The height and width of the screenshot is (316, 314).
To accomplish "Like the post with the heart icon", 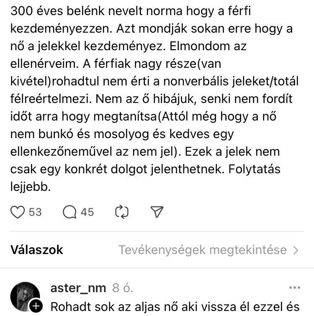I will tap(17, 213).
